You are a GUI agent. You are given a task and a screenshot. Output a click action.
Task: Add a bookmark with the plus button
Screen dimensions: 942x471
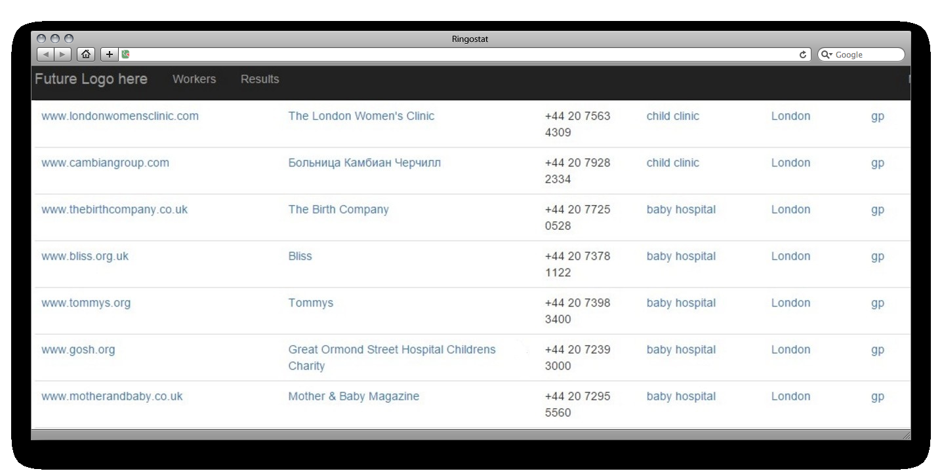pos(110,54)
